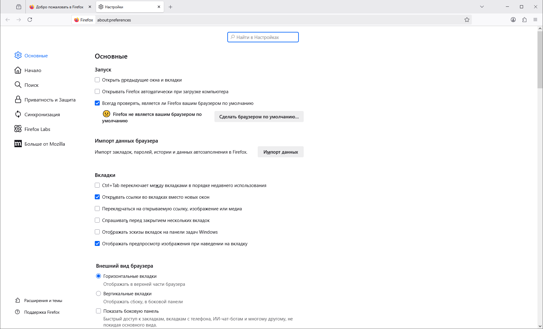Click the sad face emoji icon
The height and width of the screenshot is (329, 543).
pyautogui.click(x=106, y=114)
